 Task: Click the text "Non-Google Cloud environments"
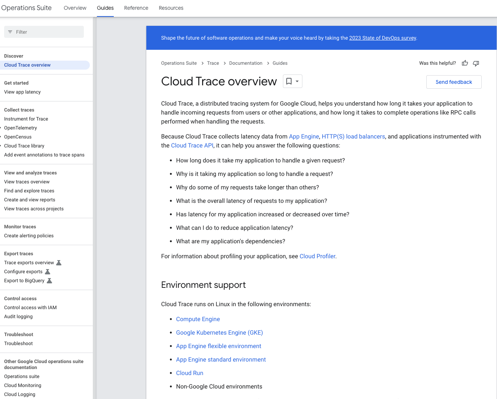(x=219, y=387)
